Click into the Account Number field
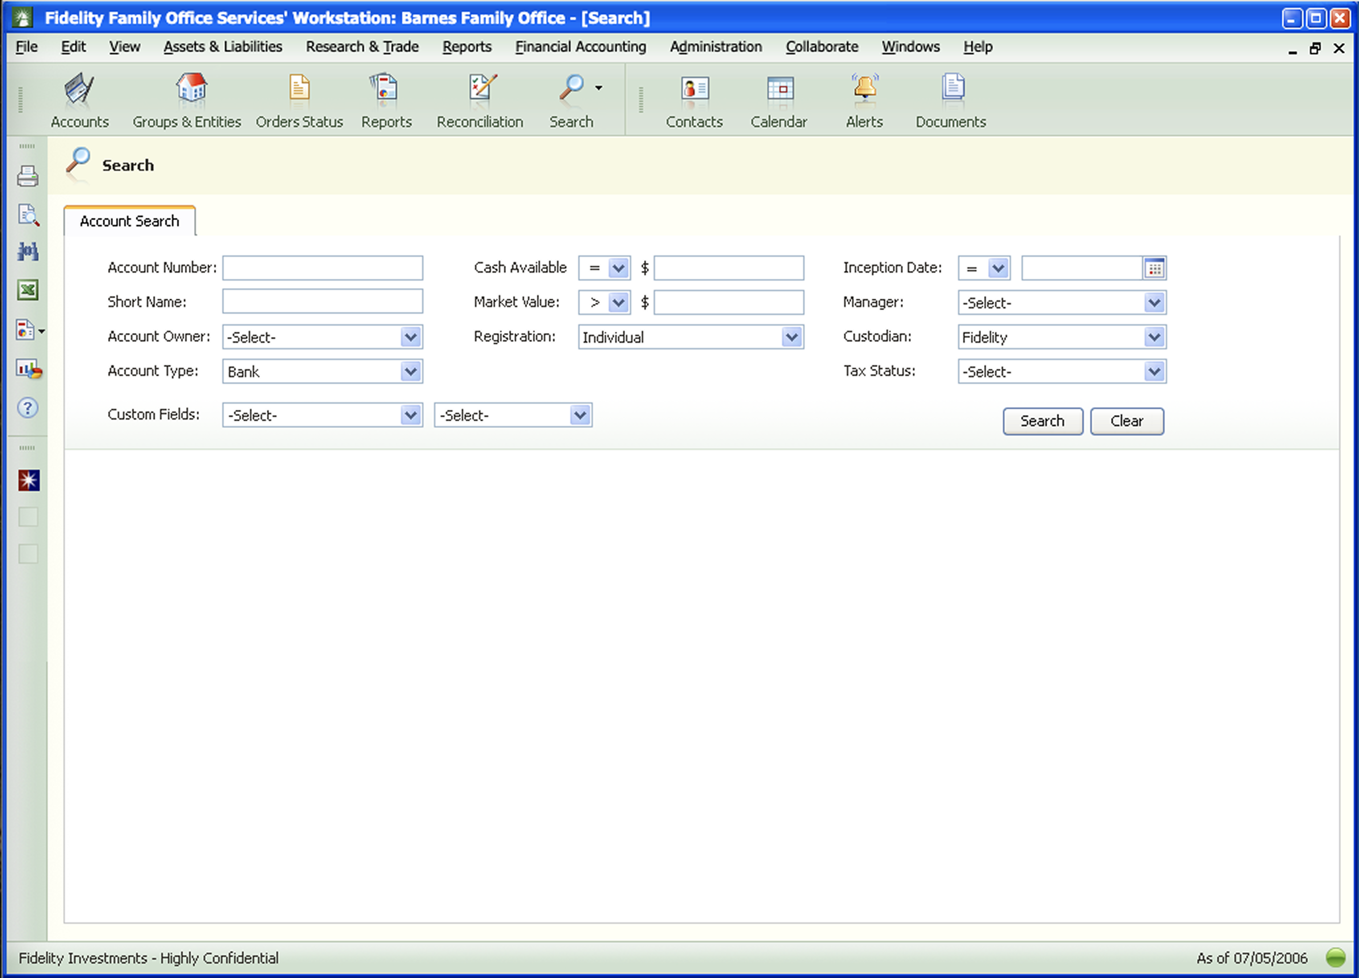Viewport: 1359px width, 978px height. (322, 269)
